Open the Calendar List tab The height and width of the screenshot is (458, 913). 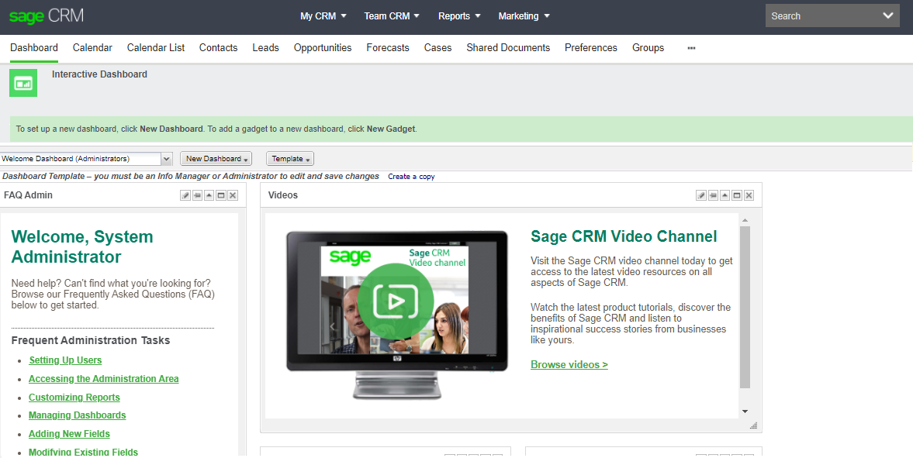click(156, 48)
